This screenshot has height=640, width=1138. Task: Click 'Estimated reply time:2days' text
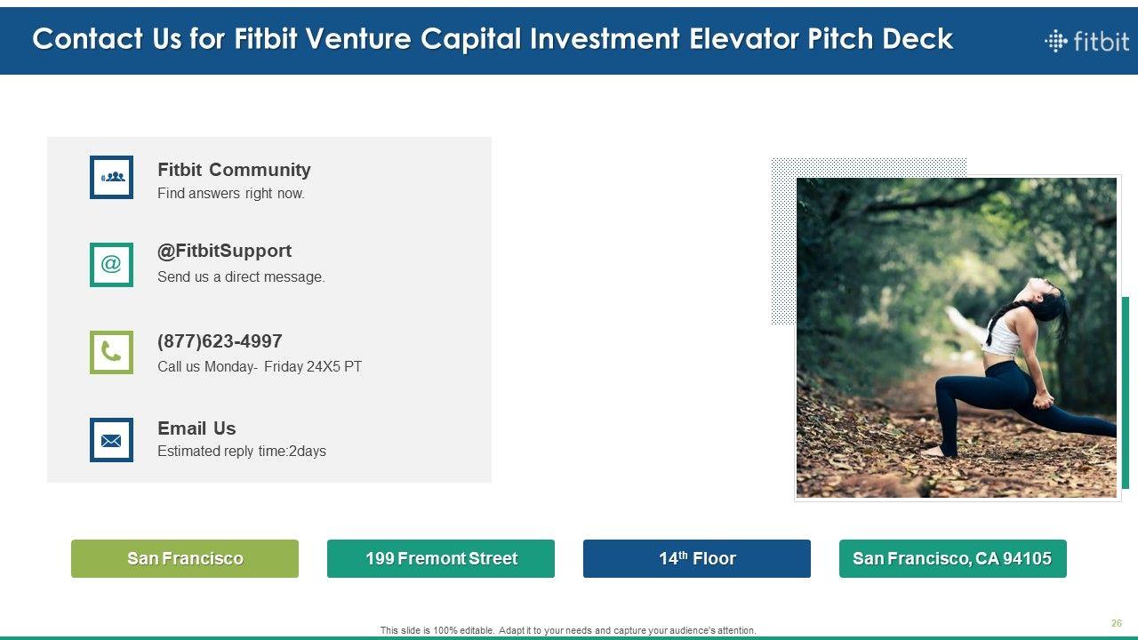click(242, 451)
